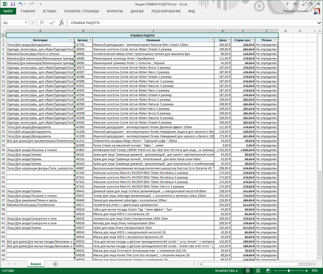Select cell 'Косметичка Ameli с цветочным орнаментом'
This screenshot has width=323, height=274.
point(153,205)
